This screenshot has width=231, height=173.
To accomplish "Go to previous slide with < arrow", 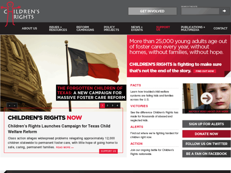I will 10,105.
